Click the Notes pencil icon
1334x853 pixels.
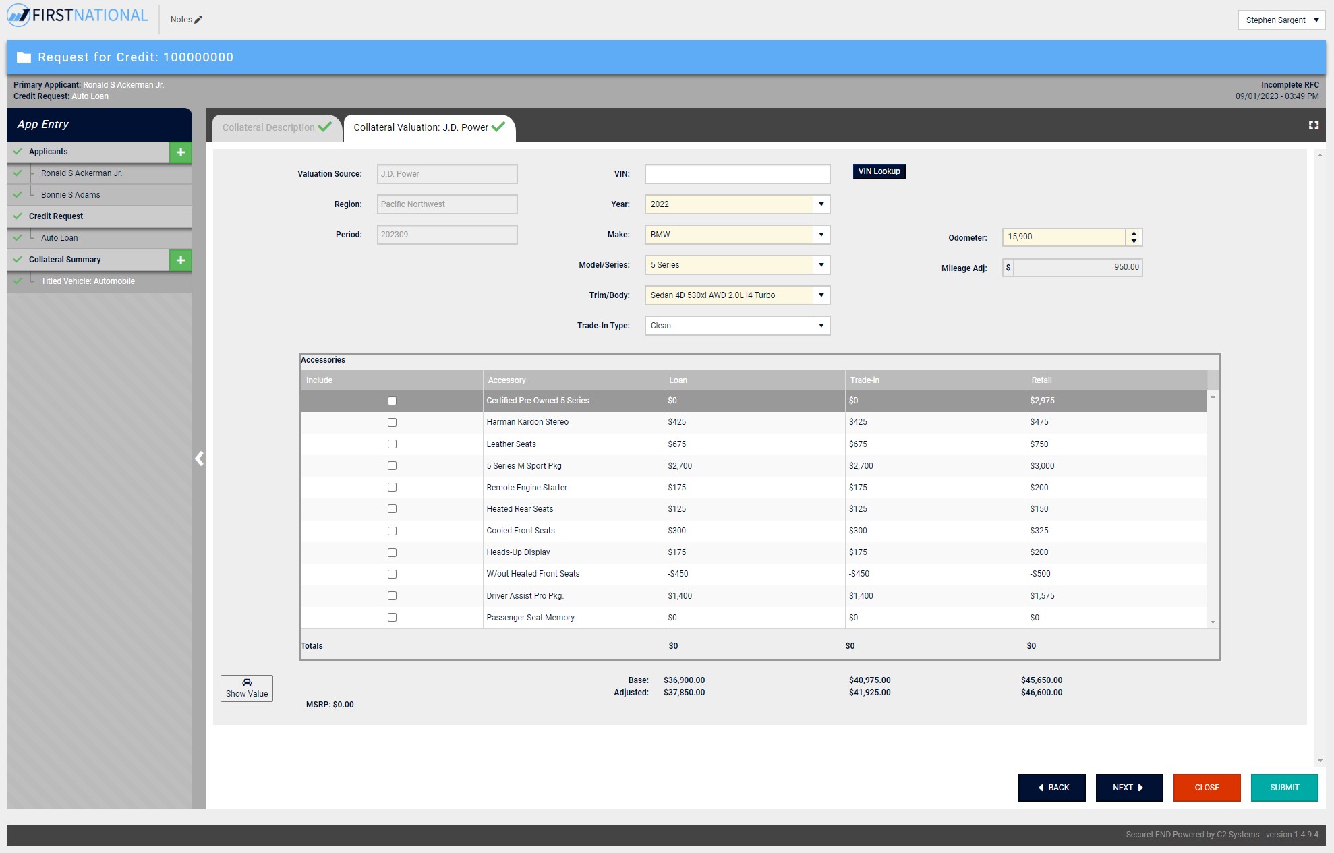point(198,20)
